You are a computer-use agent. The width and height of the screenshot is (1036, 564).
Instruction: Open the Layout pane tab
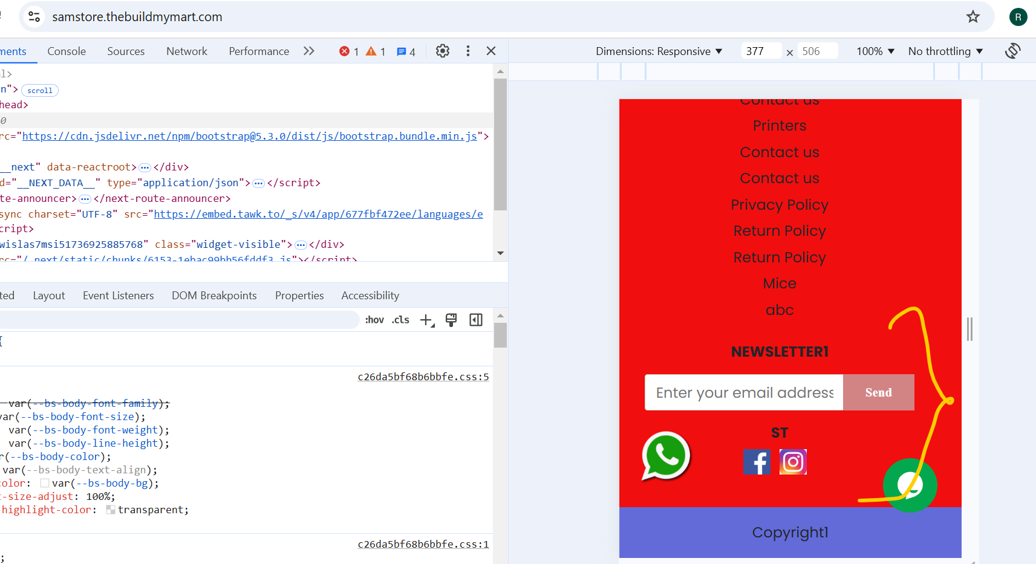(49, 296)
